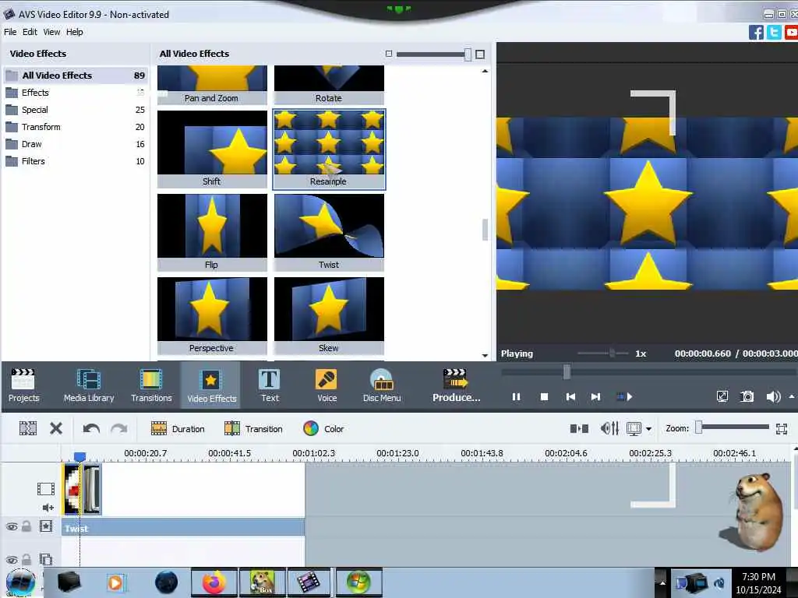Click the timeline view monitor icon
This screenshot has height=598, width=798.
[634, 429]
